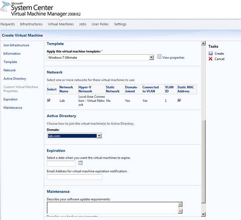Click the software update requirements text area
The width and height of the screenshot is (241, 220).
[x=112, y=208]
